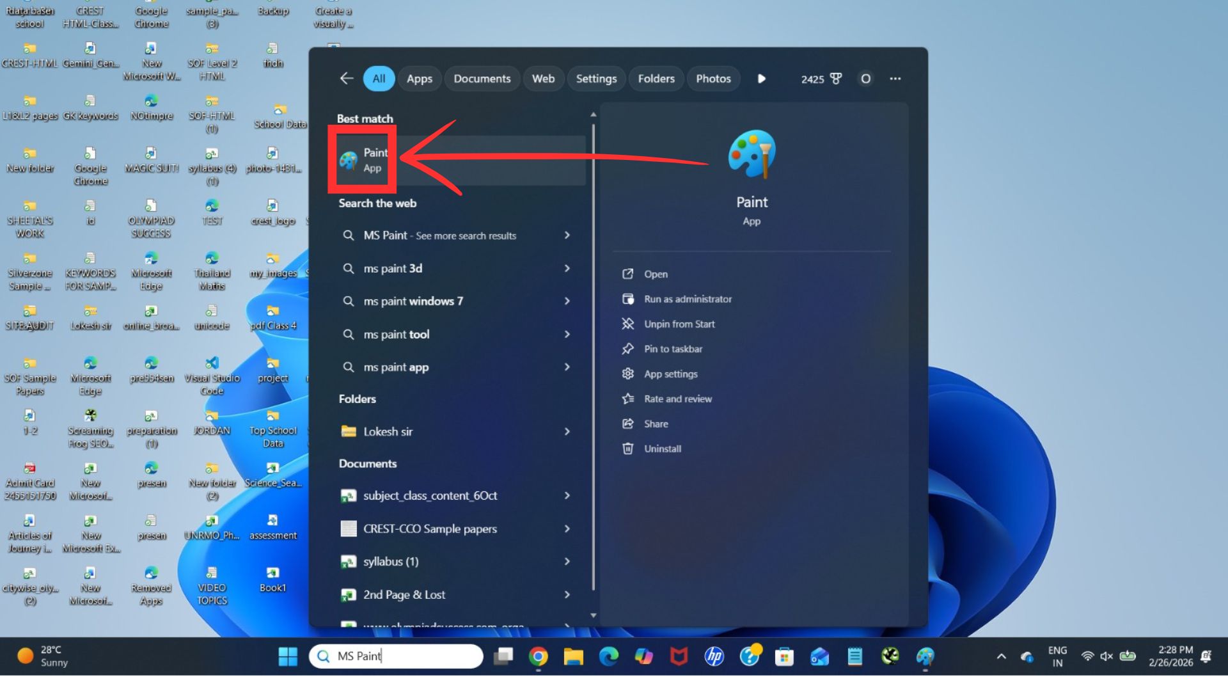Click the back arrow in search panel
1228x691 pixels.
[347, 79]
